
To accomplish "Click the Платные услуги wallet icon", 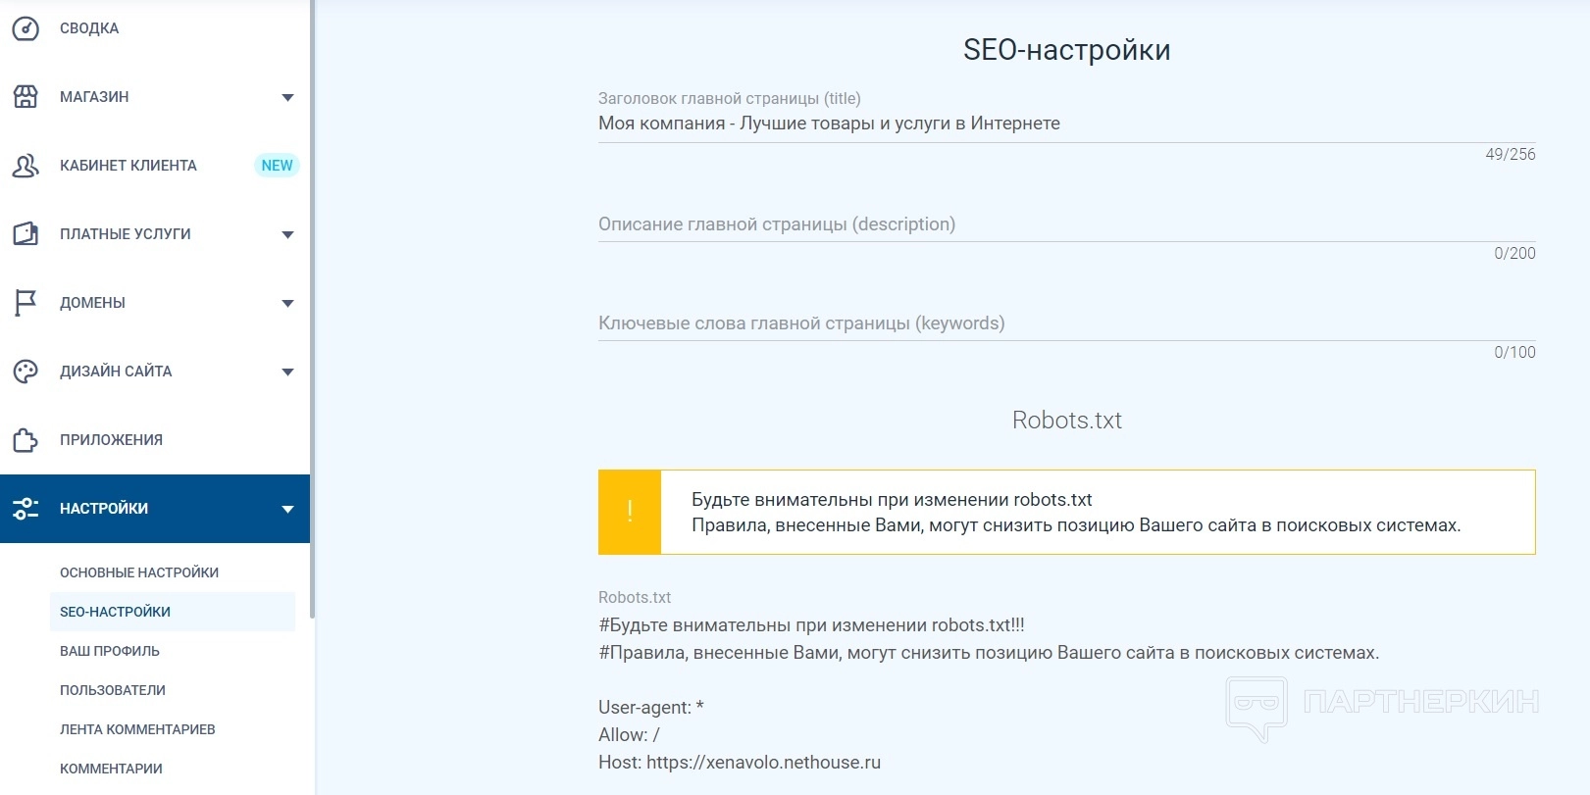I will (x=26, y=234).
